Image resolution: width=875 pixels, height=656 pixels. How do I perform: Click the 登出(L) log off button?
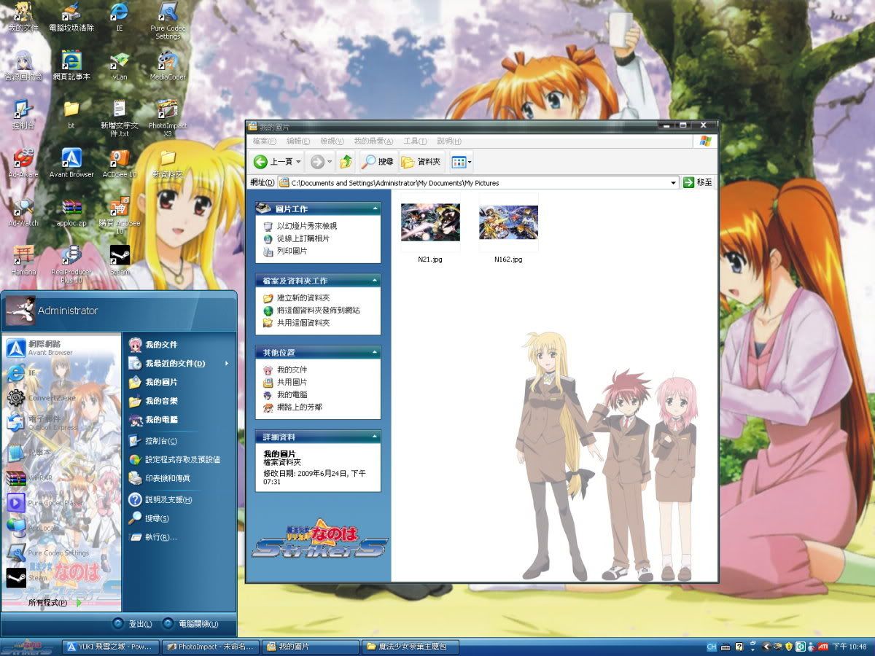tap(132, 624)
